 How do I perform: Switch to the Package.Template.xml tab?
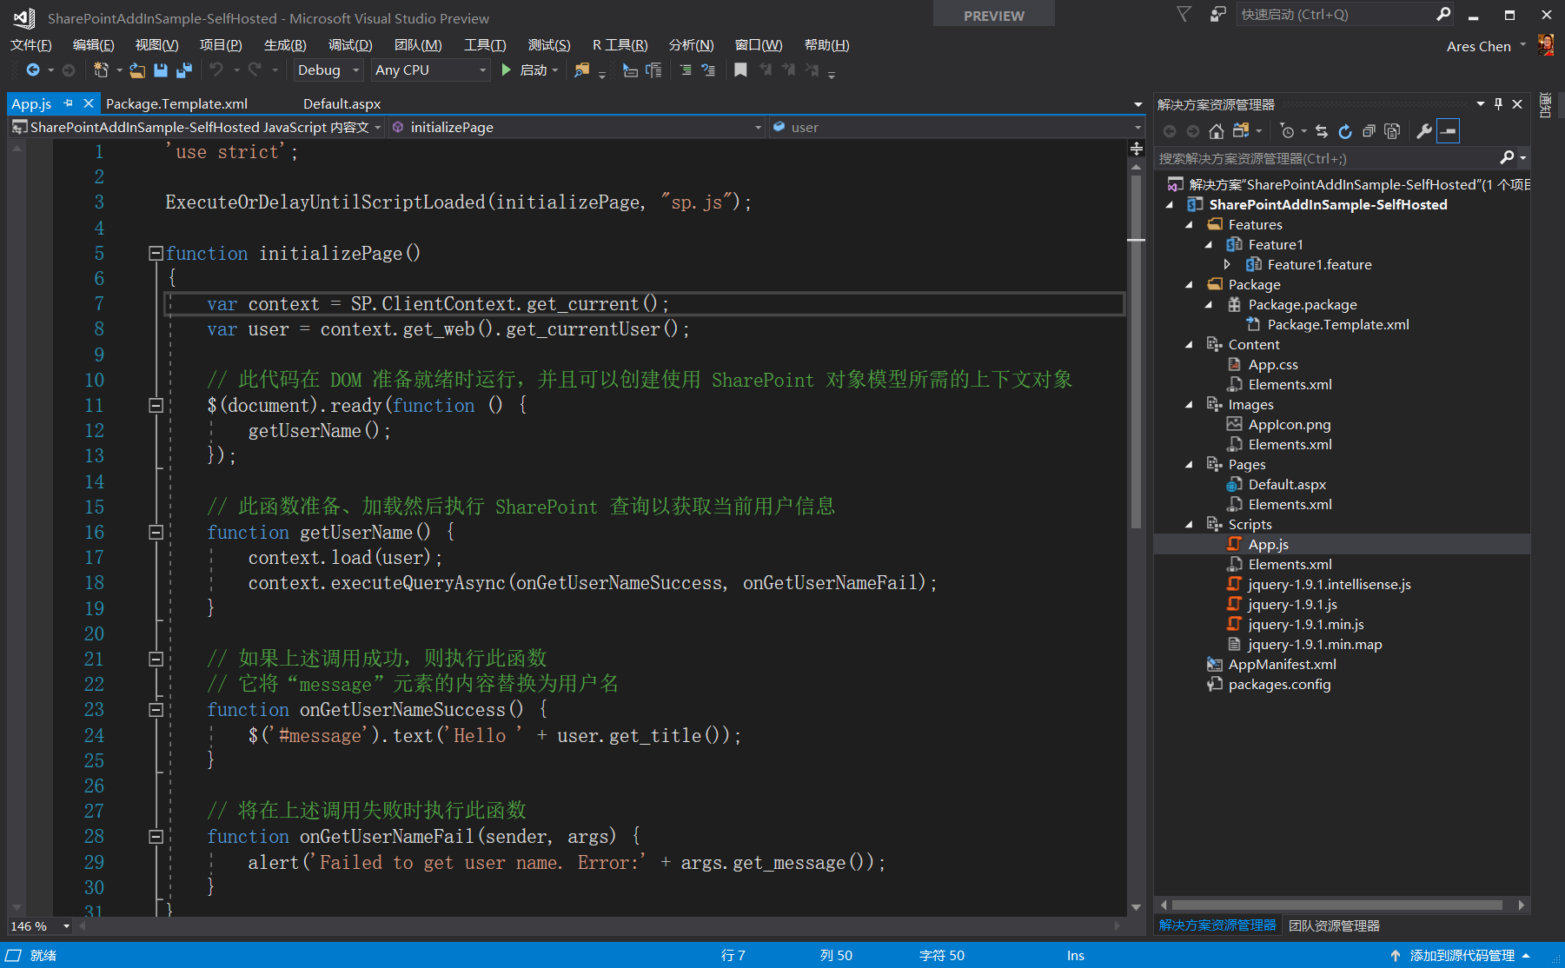point(176,103)
